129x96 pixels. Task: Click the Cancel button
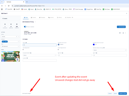[x=110, y=93]
